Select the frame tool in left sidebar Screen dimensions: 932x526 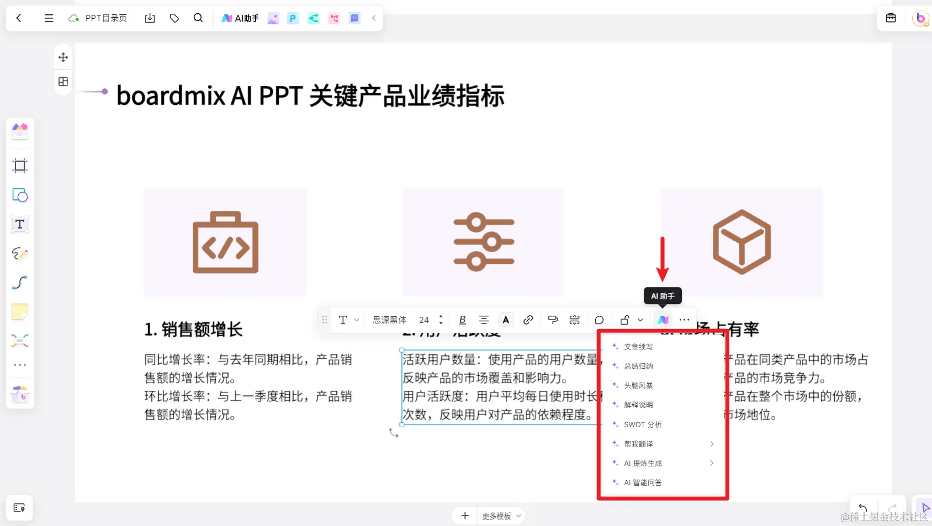coord(20,166)
